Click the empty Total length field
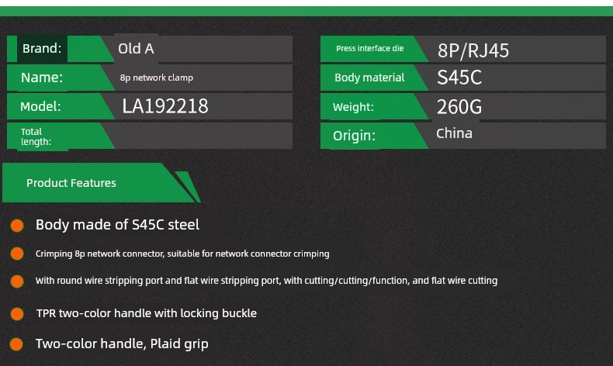This screenshot has width=613, height=366. [201, 136]
